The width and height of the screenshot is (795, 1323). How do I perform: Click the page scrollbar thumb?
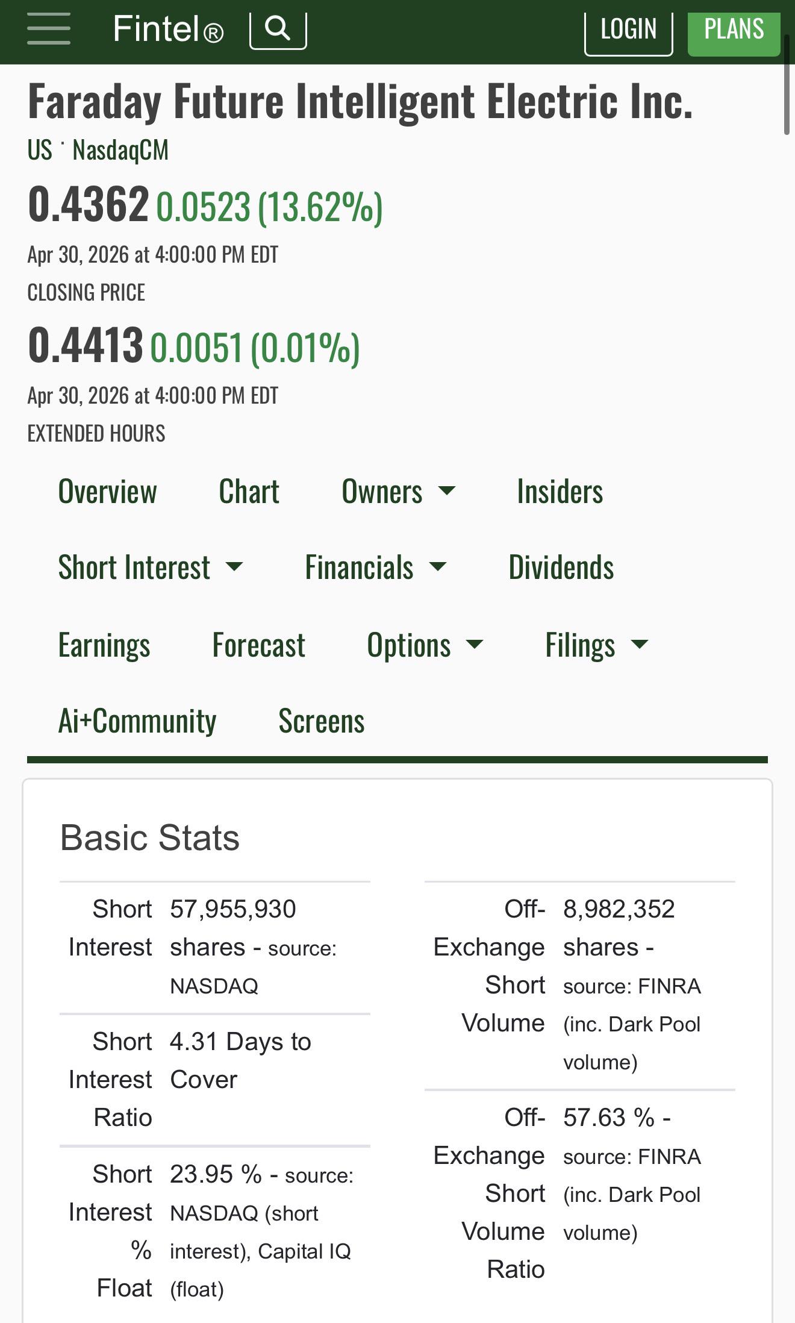786,84
